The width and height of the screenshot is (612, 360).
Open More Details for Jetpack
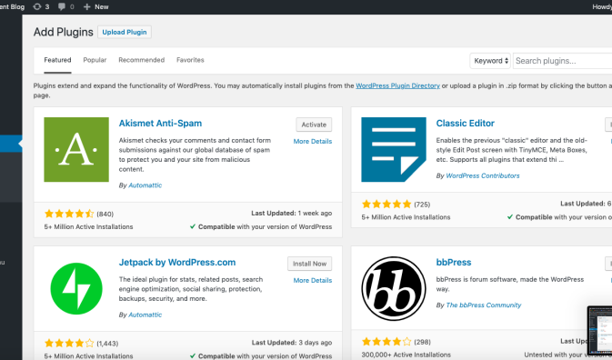(x=313, y=280)
